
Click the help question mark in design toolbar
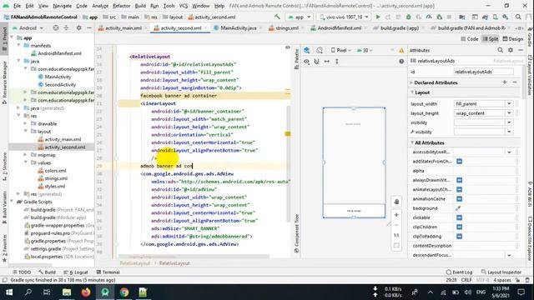coord(401,62)
